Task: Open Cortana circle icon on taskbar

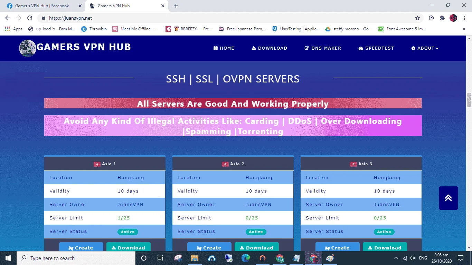Action: tap(144, 258)
